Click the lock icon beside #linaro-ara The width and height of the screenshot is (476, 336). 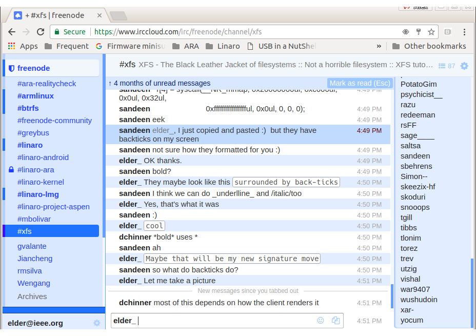11,170
